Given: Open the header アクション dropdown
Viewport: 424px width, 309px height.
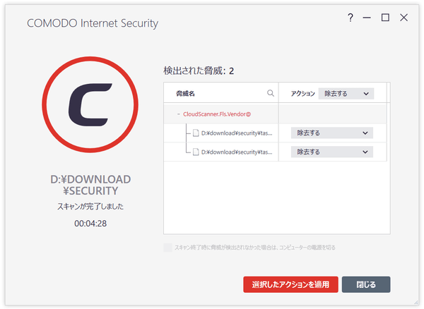Looking at the screenshot, I should point(346,94).
